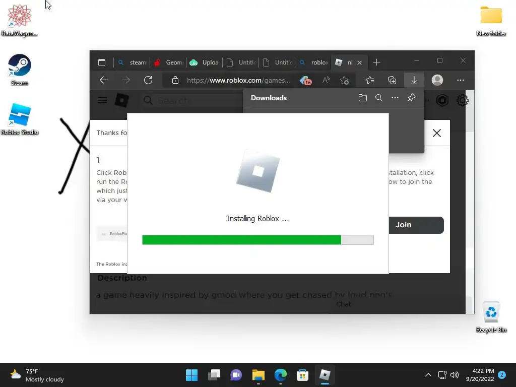Open the Steam desktop shortcut
The width and height of the screenshot is (516, 387).
[20, 70]
